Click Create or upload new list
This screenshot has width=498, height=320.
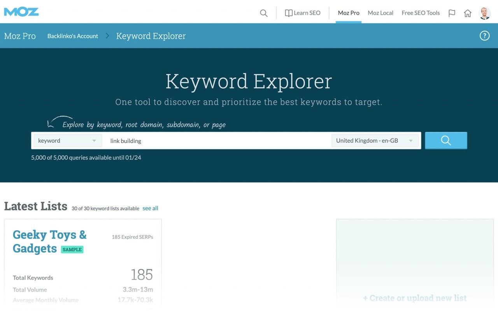[x=415, y=298]
